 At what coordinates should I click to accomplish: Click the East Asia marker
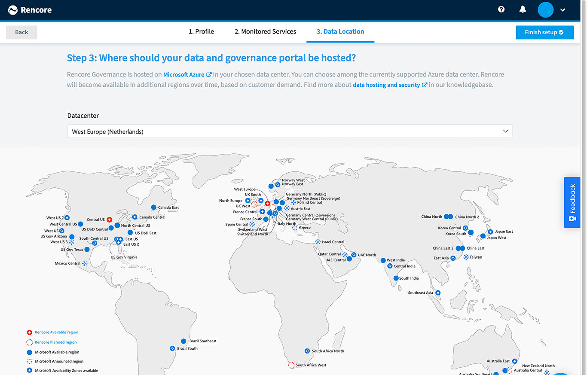pyautogui.click(x=453, y=258)
